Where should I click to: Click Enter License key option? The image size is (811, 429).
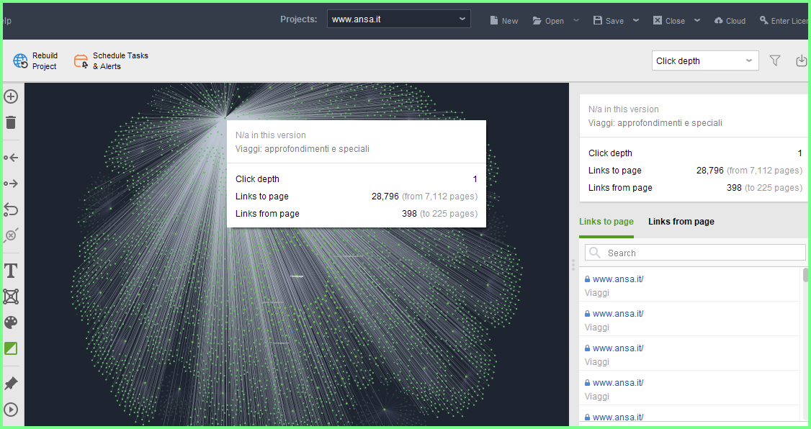(x=784, y=21)
